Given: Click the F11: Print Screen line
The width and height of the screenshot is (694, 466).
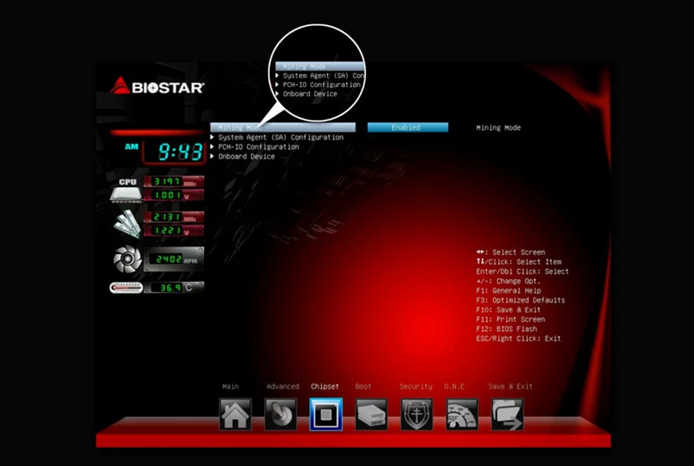Looking at the screenshot, I should [510, 319].
